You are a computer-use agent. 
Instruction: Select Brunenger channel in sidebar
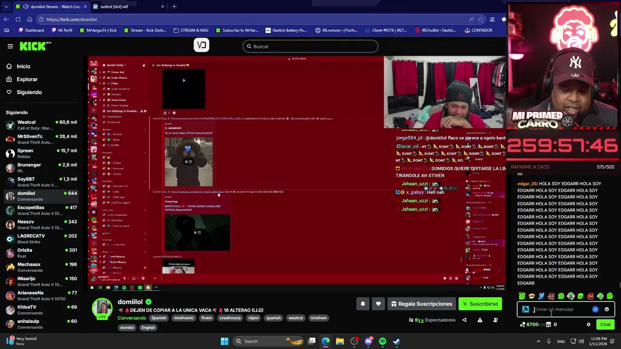point(42,168)
